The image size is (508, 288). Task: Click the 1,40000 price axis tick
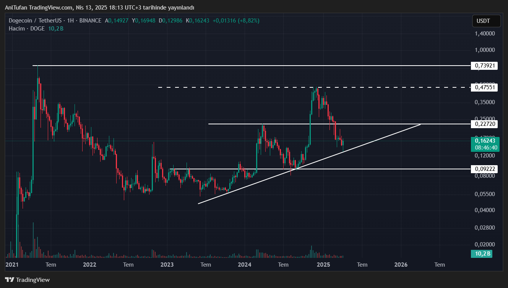[485, 34]
